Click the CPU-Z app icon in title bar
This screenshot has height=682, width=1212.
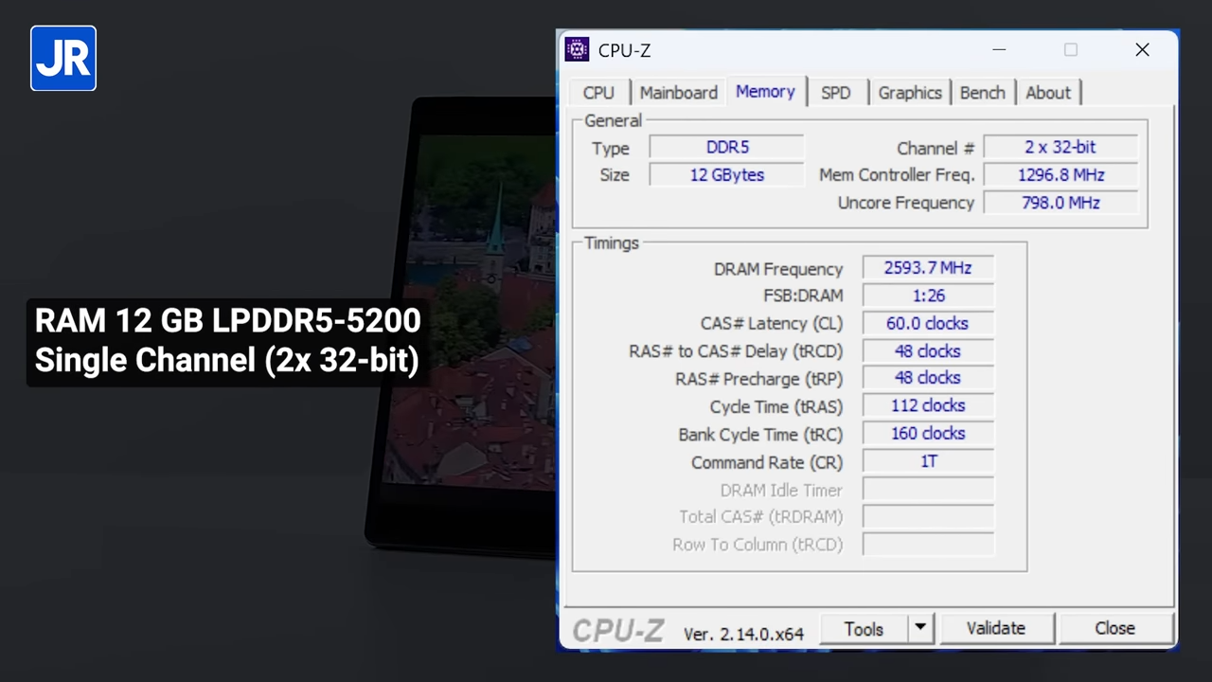tap(577, 50)
